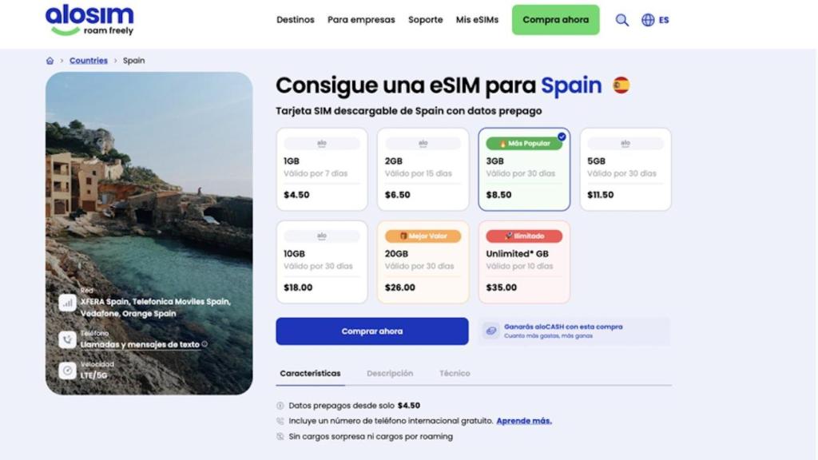Select the 1GB plan for $4.50
Screen dimensions: 818x460
click(322, 169)
